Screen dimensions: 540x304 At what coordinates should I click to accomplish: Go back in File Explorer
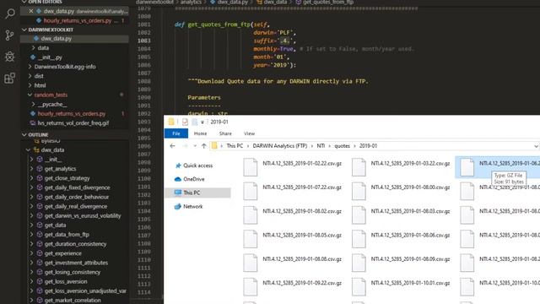[172, 146]
